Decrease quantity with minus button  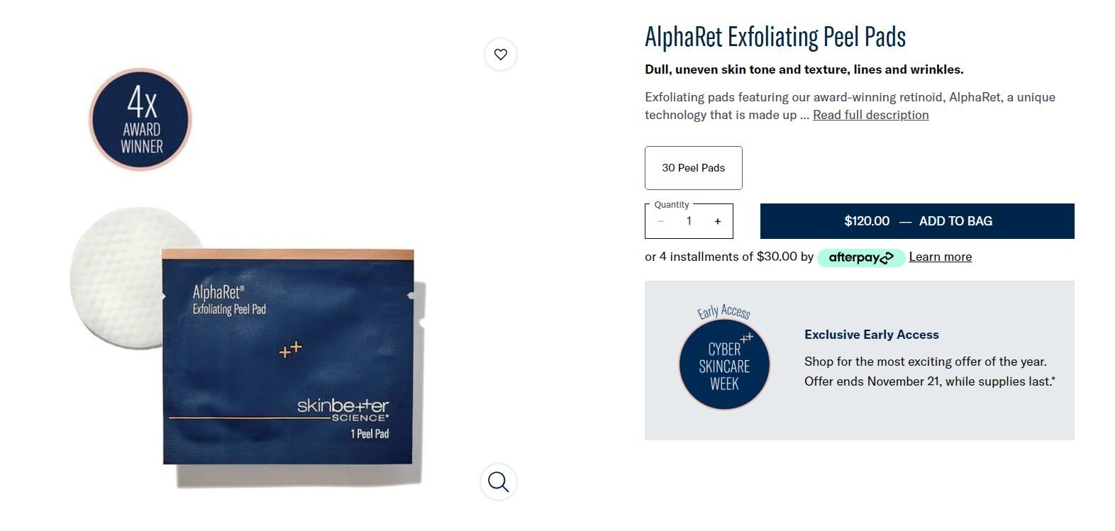point(660,221)
